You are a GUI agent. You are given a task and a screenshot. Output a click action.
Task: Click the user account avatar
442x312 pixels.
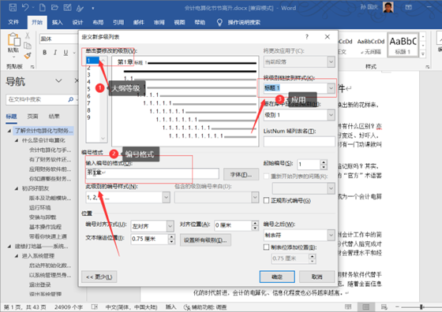click(x=388, y=7)
